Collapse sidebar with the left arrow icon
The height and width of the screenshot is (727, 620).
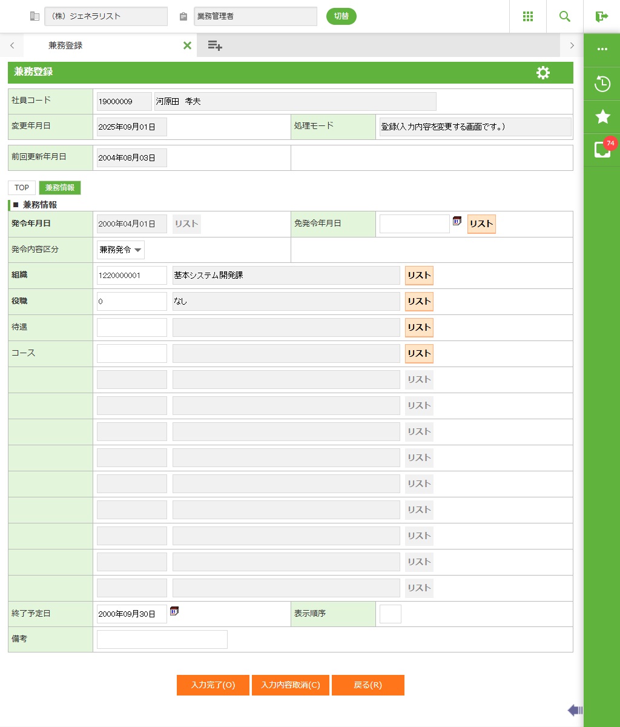pyautogui.click(x=575, y=710)
